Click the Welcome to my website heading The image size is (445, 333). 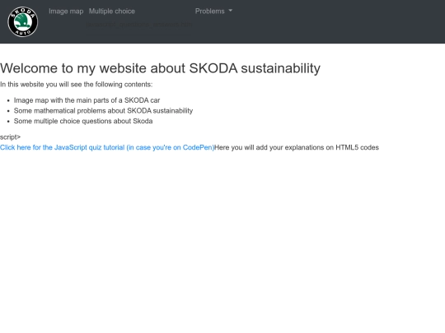click(x=160, y=68)
